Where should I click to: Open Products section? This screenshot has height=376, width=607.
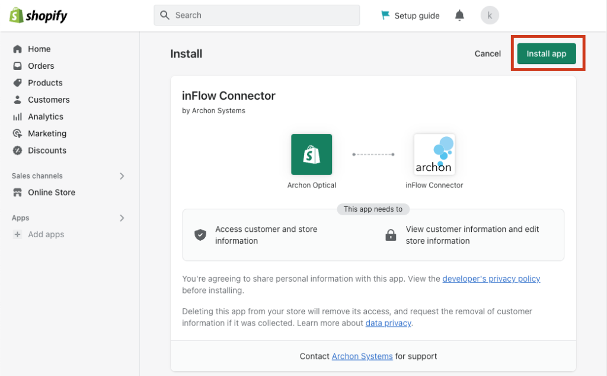(45, 83)
